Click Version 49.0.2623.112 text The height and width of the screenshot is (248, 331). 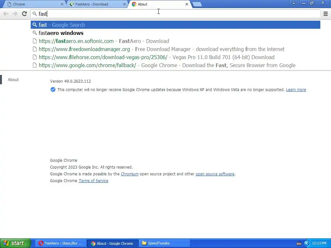pos(70,81)
